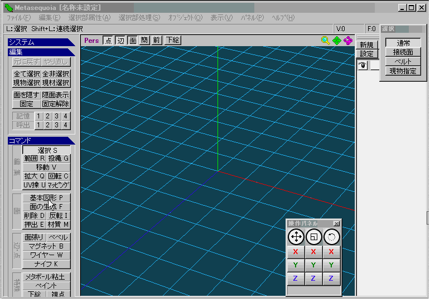Choose メタボール粘土 command
Viewport: 430px width, 303px height.
click(46, 277)
